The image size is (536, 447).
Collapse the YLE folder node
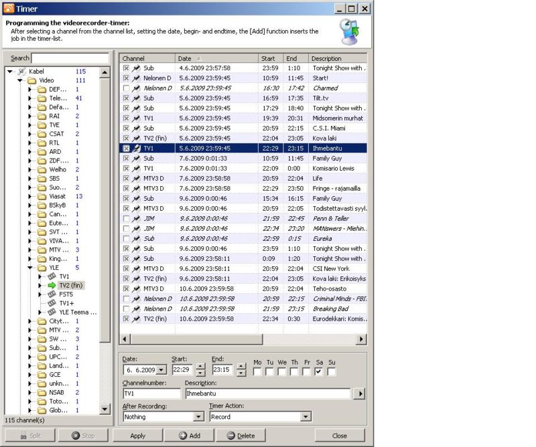pyautogui.click(x=30, y=268)
